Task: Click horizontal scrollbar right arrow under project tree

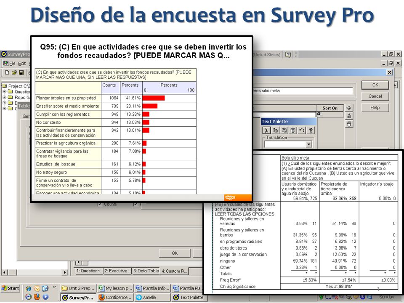Action: 64,272
